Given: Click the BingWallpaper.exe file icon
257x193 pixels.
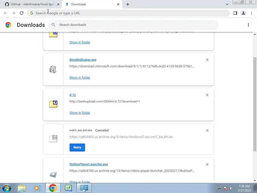Looking at the screenshot, I should coord(53,69).
